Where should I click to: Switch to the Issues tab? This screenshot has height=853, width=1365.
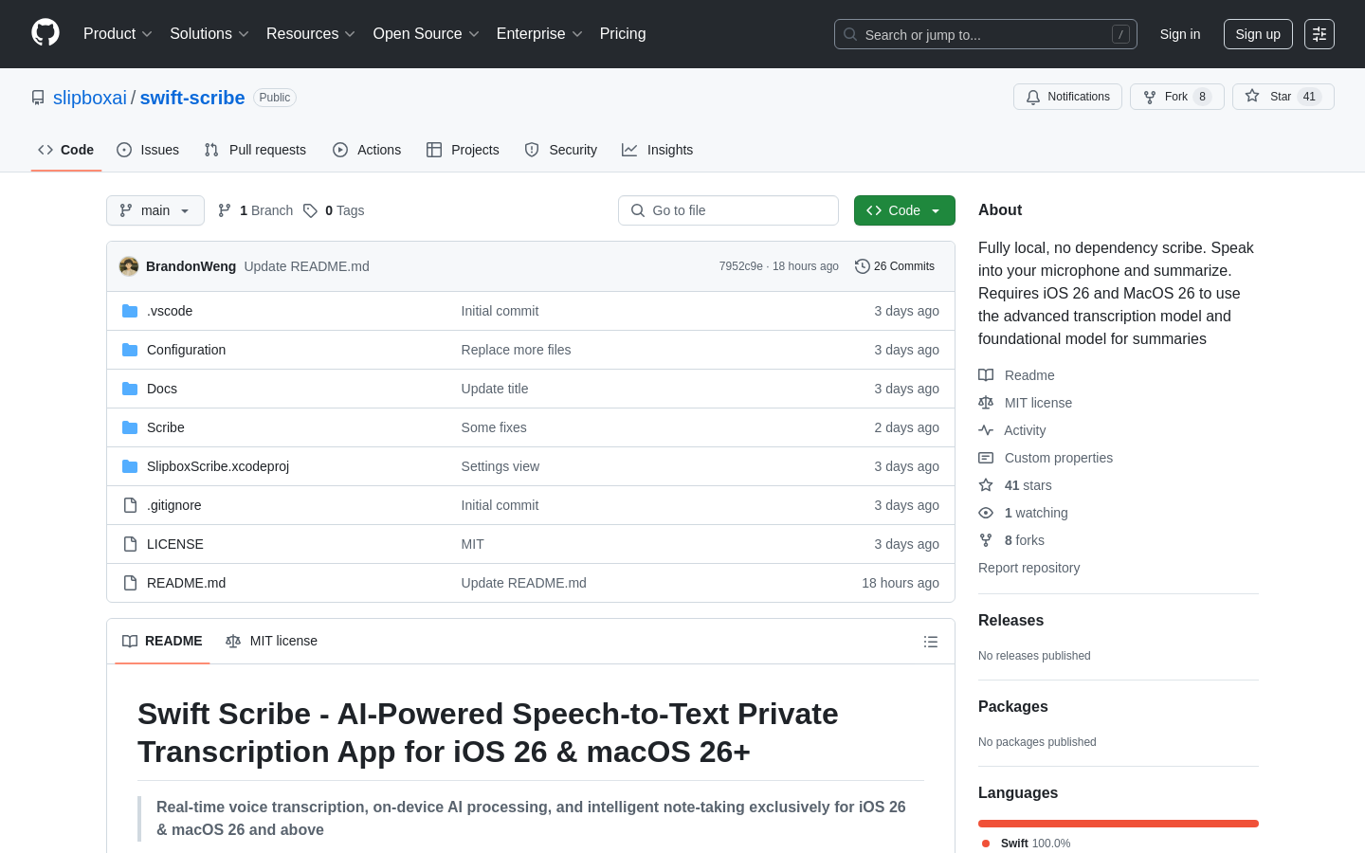point(148,150)
